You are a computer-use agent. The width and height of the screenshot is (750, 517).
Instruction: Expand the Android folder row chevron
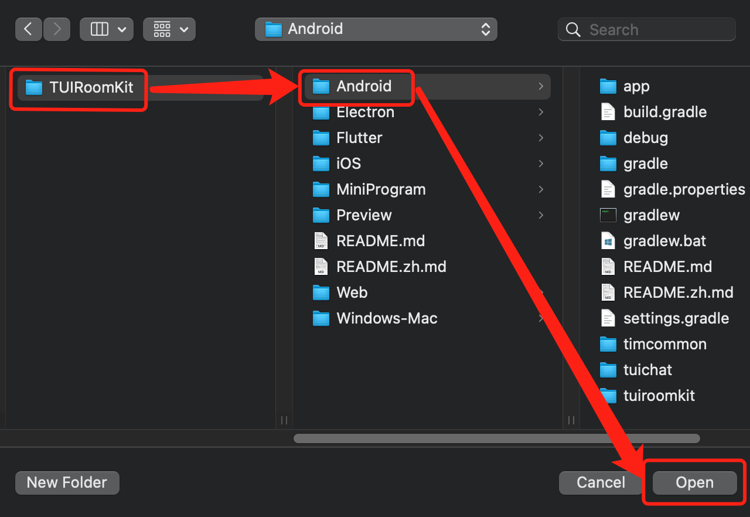(540, 86)
